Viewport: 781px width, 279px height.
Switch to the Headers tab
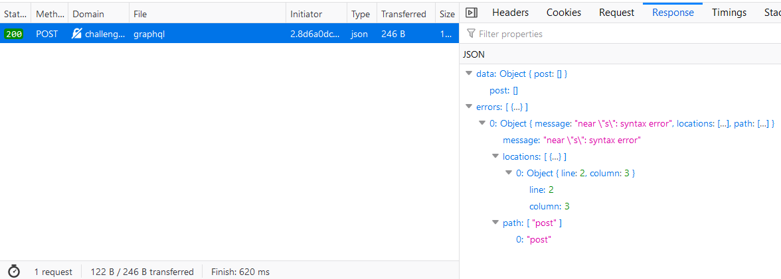coord(510,13)
